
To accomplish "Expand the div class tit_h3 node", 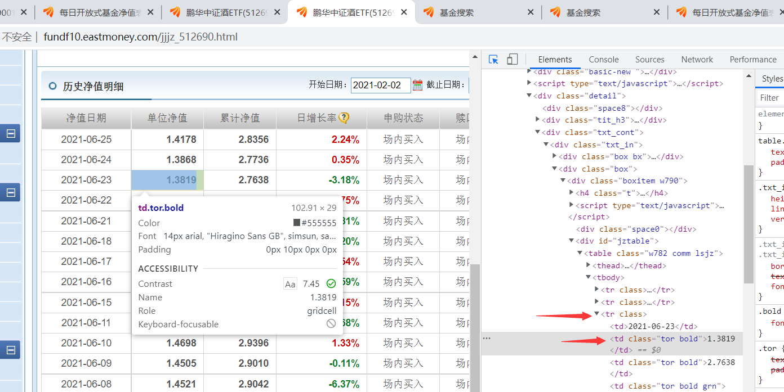I will coord(538,120).
